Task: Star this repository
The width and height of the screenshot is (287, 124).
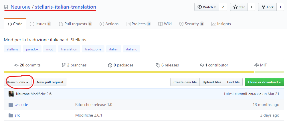Action: coord(239,7)
